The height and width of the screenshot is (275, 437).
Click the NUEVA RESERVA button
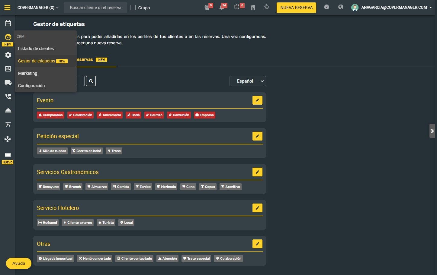pyautogui.click(x=296, y=8)
